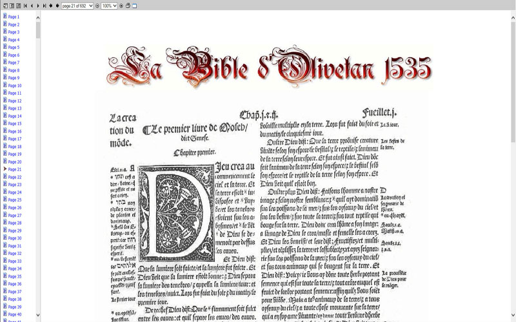This screenshot has height=322, width=516.
Task: Go to first page button
Action: pos(25,6)
